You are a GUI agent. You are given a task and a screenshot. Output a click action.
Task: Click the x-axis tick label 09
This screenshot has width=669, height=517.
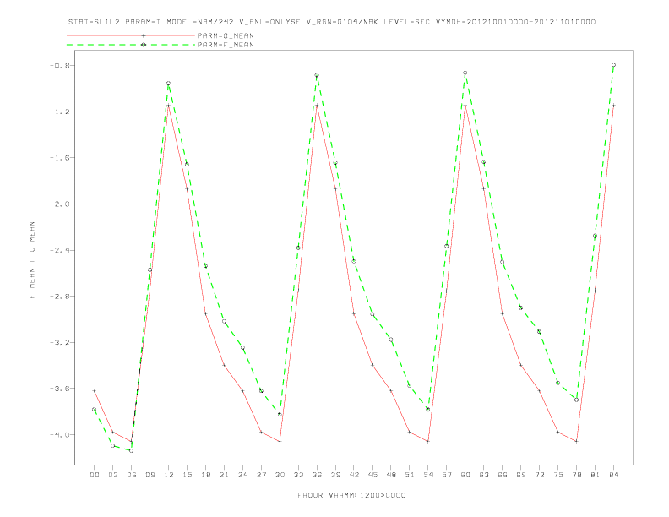pyautogui.click(x=150, y=475)
